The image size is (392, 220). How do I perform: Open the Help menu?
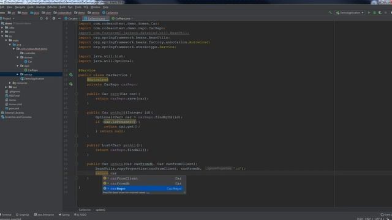coord(105,7)
